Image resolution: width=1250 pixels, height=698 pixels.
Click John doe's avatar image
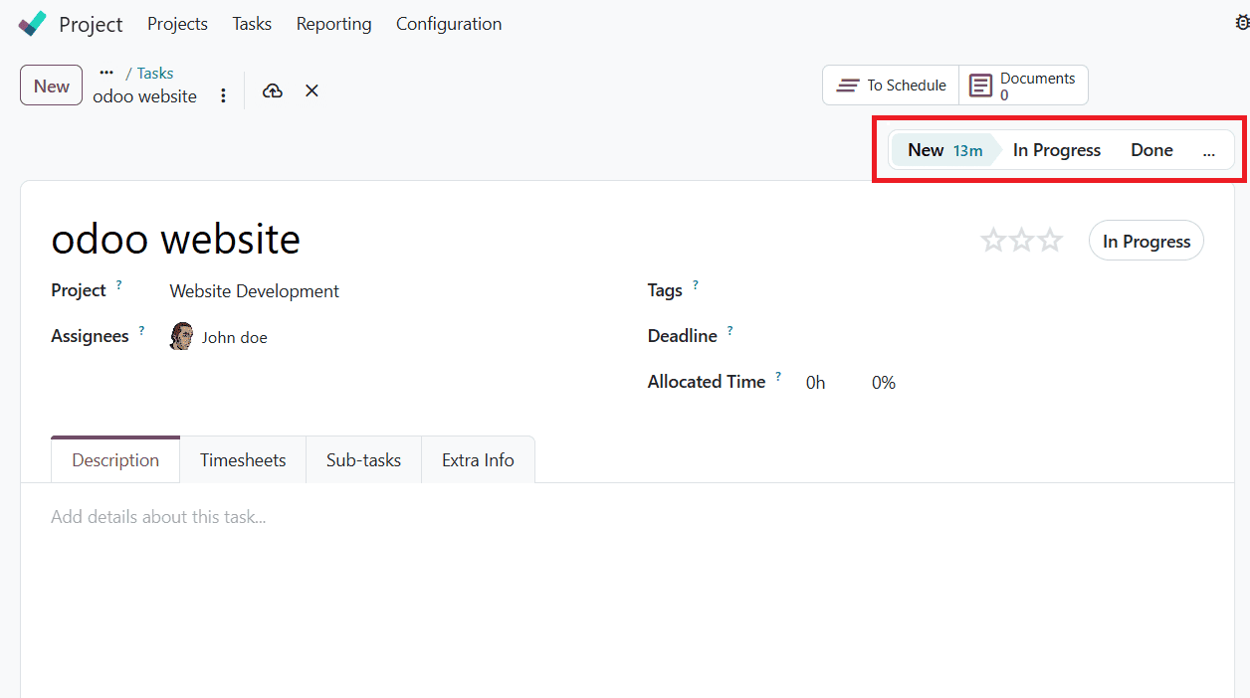point(181,336)
